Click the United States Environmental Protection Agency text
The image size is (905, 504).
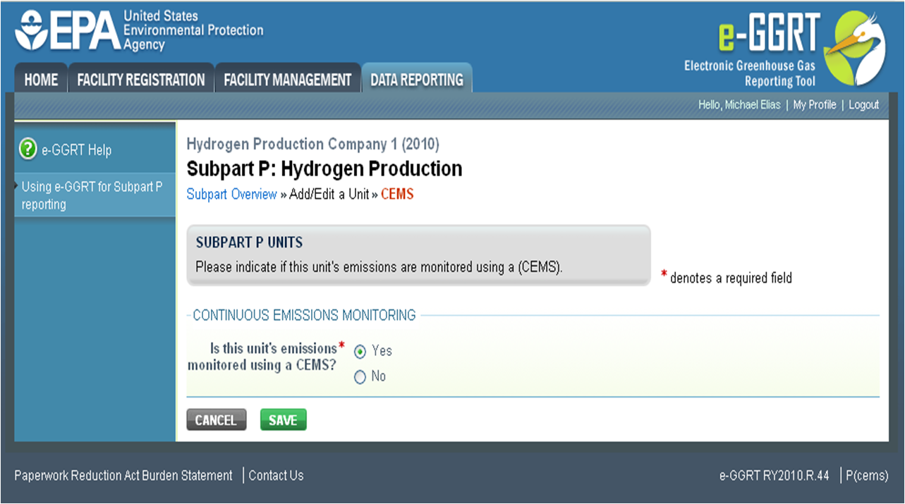(193, 30)
